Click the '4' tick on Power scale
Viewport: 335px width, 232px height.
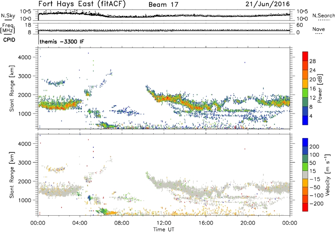[x=311, y=116]
